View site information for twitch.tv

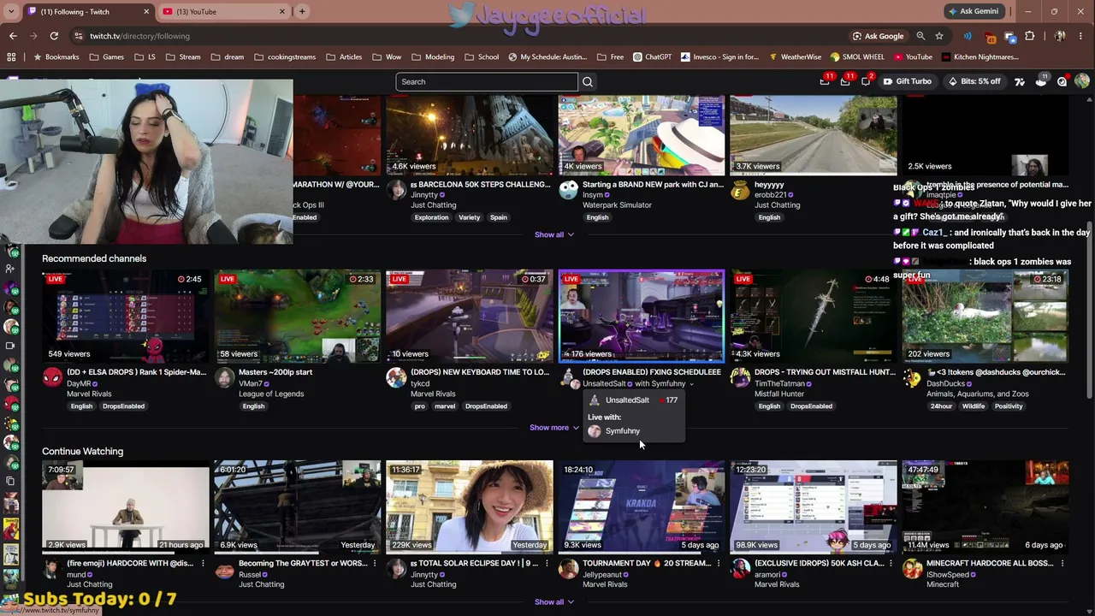pos(79,36)
